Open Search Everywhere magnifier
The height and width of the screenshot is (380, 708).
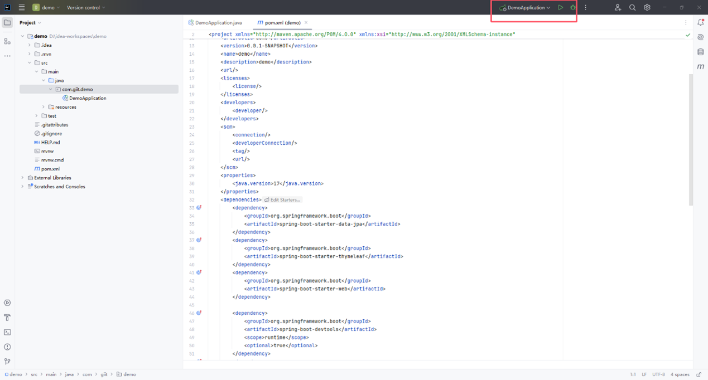(x=632, y=8)
